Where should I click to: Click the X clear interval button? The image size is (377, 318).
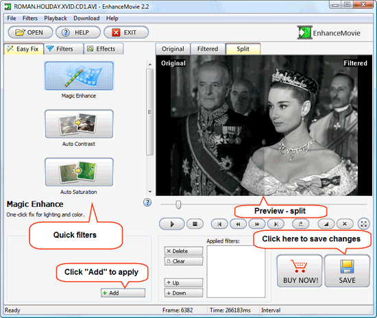[x=345, y=224]
